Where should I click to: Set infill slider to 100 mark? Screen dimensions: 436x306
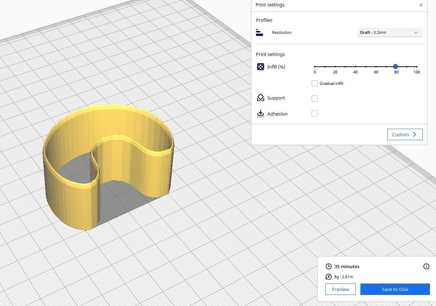416,67
